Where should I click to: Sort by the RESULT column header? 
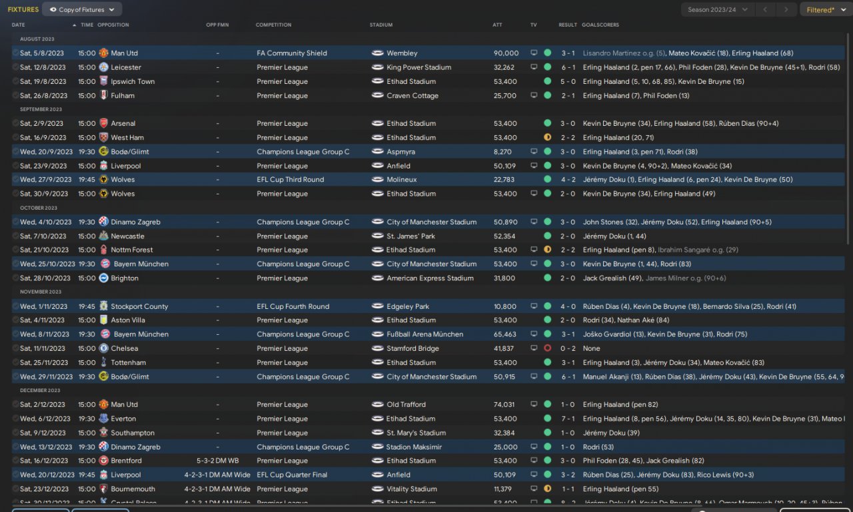[x=568, y=25]
